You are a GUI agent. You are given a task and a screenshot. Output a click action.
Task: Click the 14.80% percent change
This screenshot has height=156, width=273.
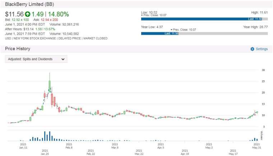tap(58, 14)
